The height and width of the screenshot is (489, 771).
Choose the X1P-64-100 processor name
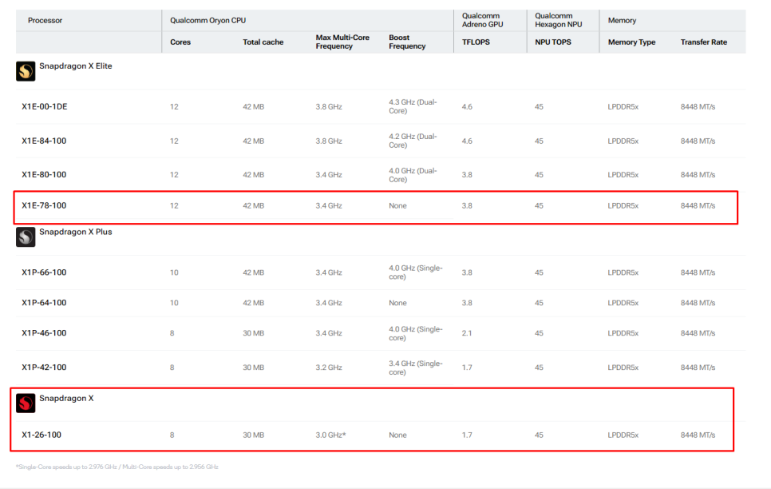pyautogui.click(x=44, y=303)
